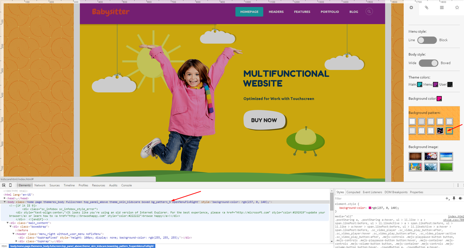The image size is (464, 248).
Task: Toggle Menu style between Line and Block
Action: click(427, 40)
